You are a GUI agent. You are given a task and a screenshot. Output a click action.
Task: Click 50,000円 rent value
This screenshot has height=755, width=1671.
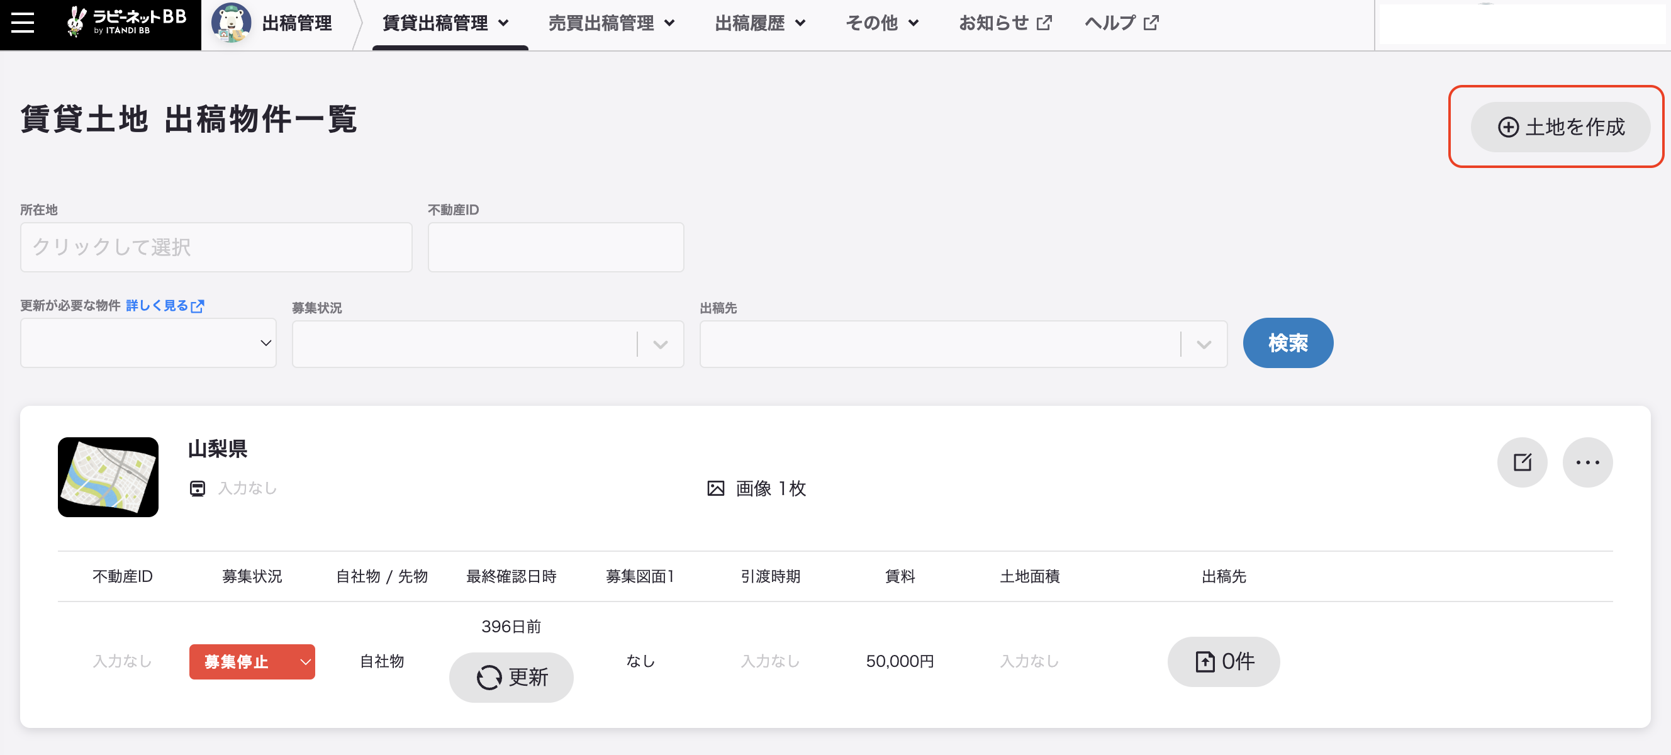(x=900, y=661)
